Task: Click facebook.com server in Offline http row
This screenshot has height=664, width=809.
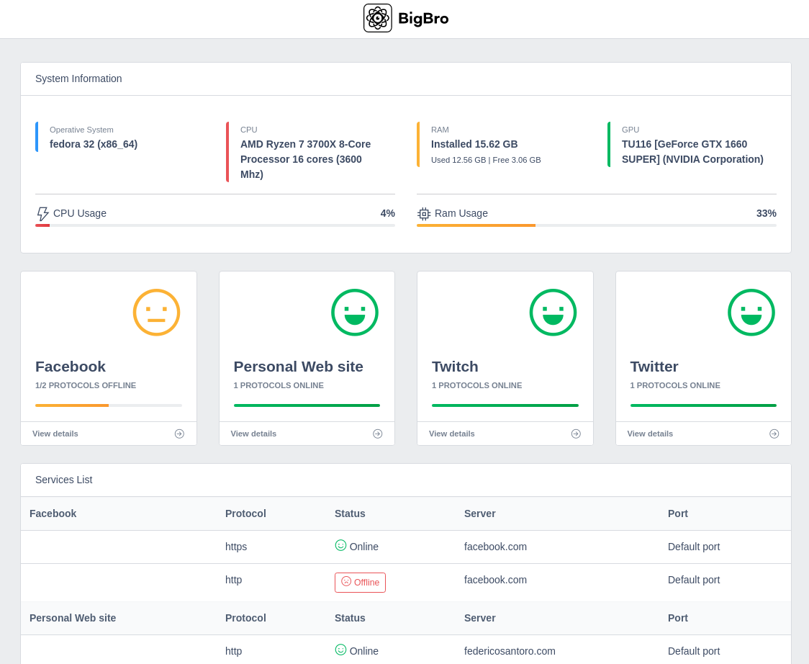Action: [x=495, y=580]
